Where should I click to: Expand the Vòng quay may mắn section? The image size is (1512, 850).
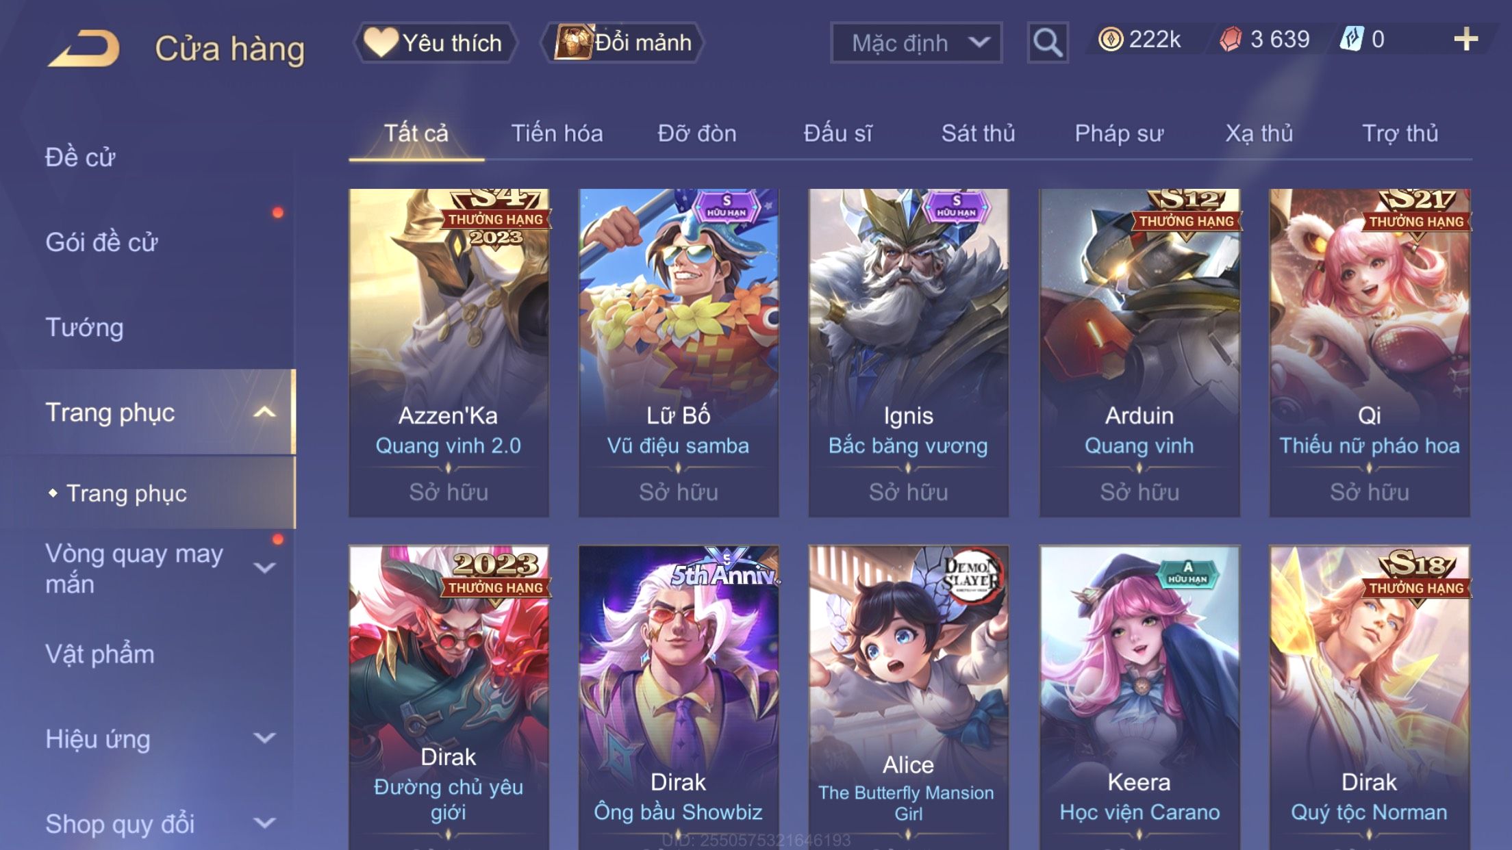264,567
